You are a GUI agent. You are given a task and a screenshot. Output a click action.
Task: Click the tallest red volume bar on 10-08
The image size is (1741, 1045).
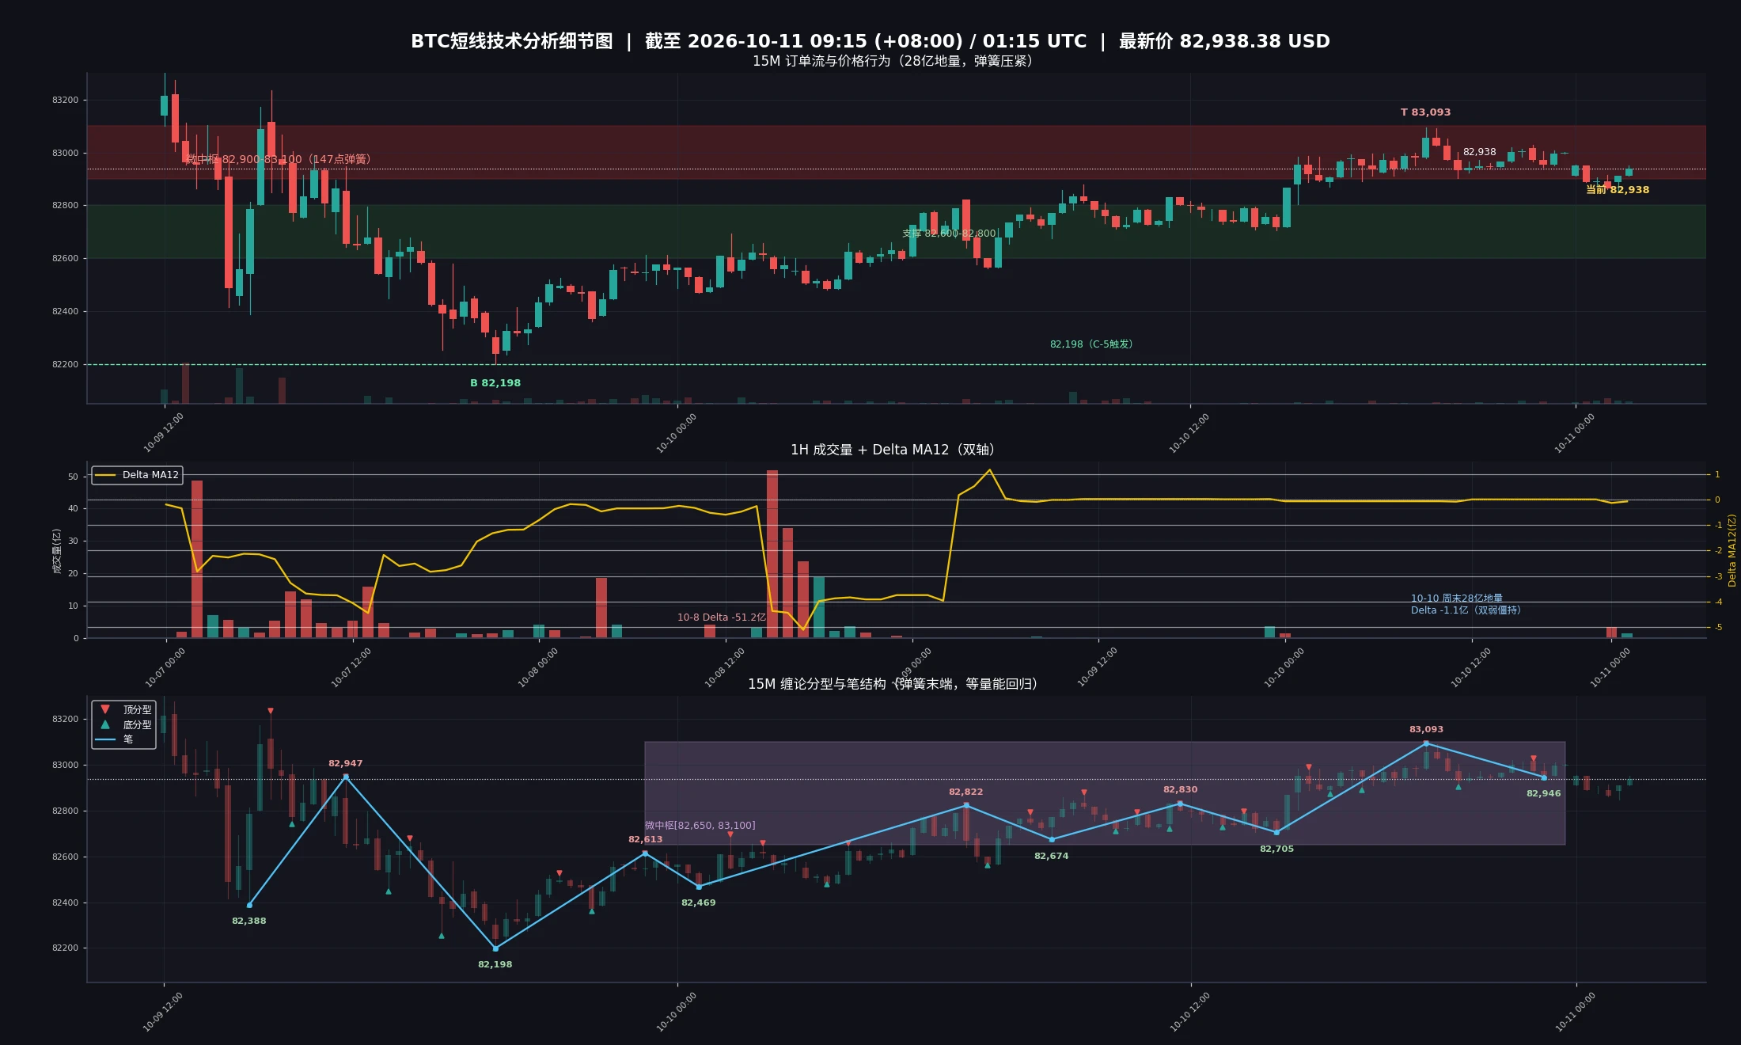click(772, 554)
